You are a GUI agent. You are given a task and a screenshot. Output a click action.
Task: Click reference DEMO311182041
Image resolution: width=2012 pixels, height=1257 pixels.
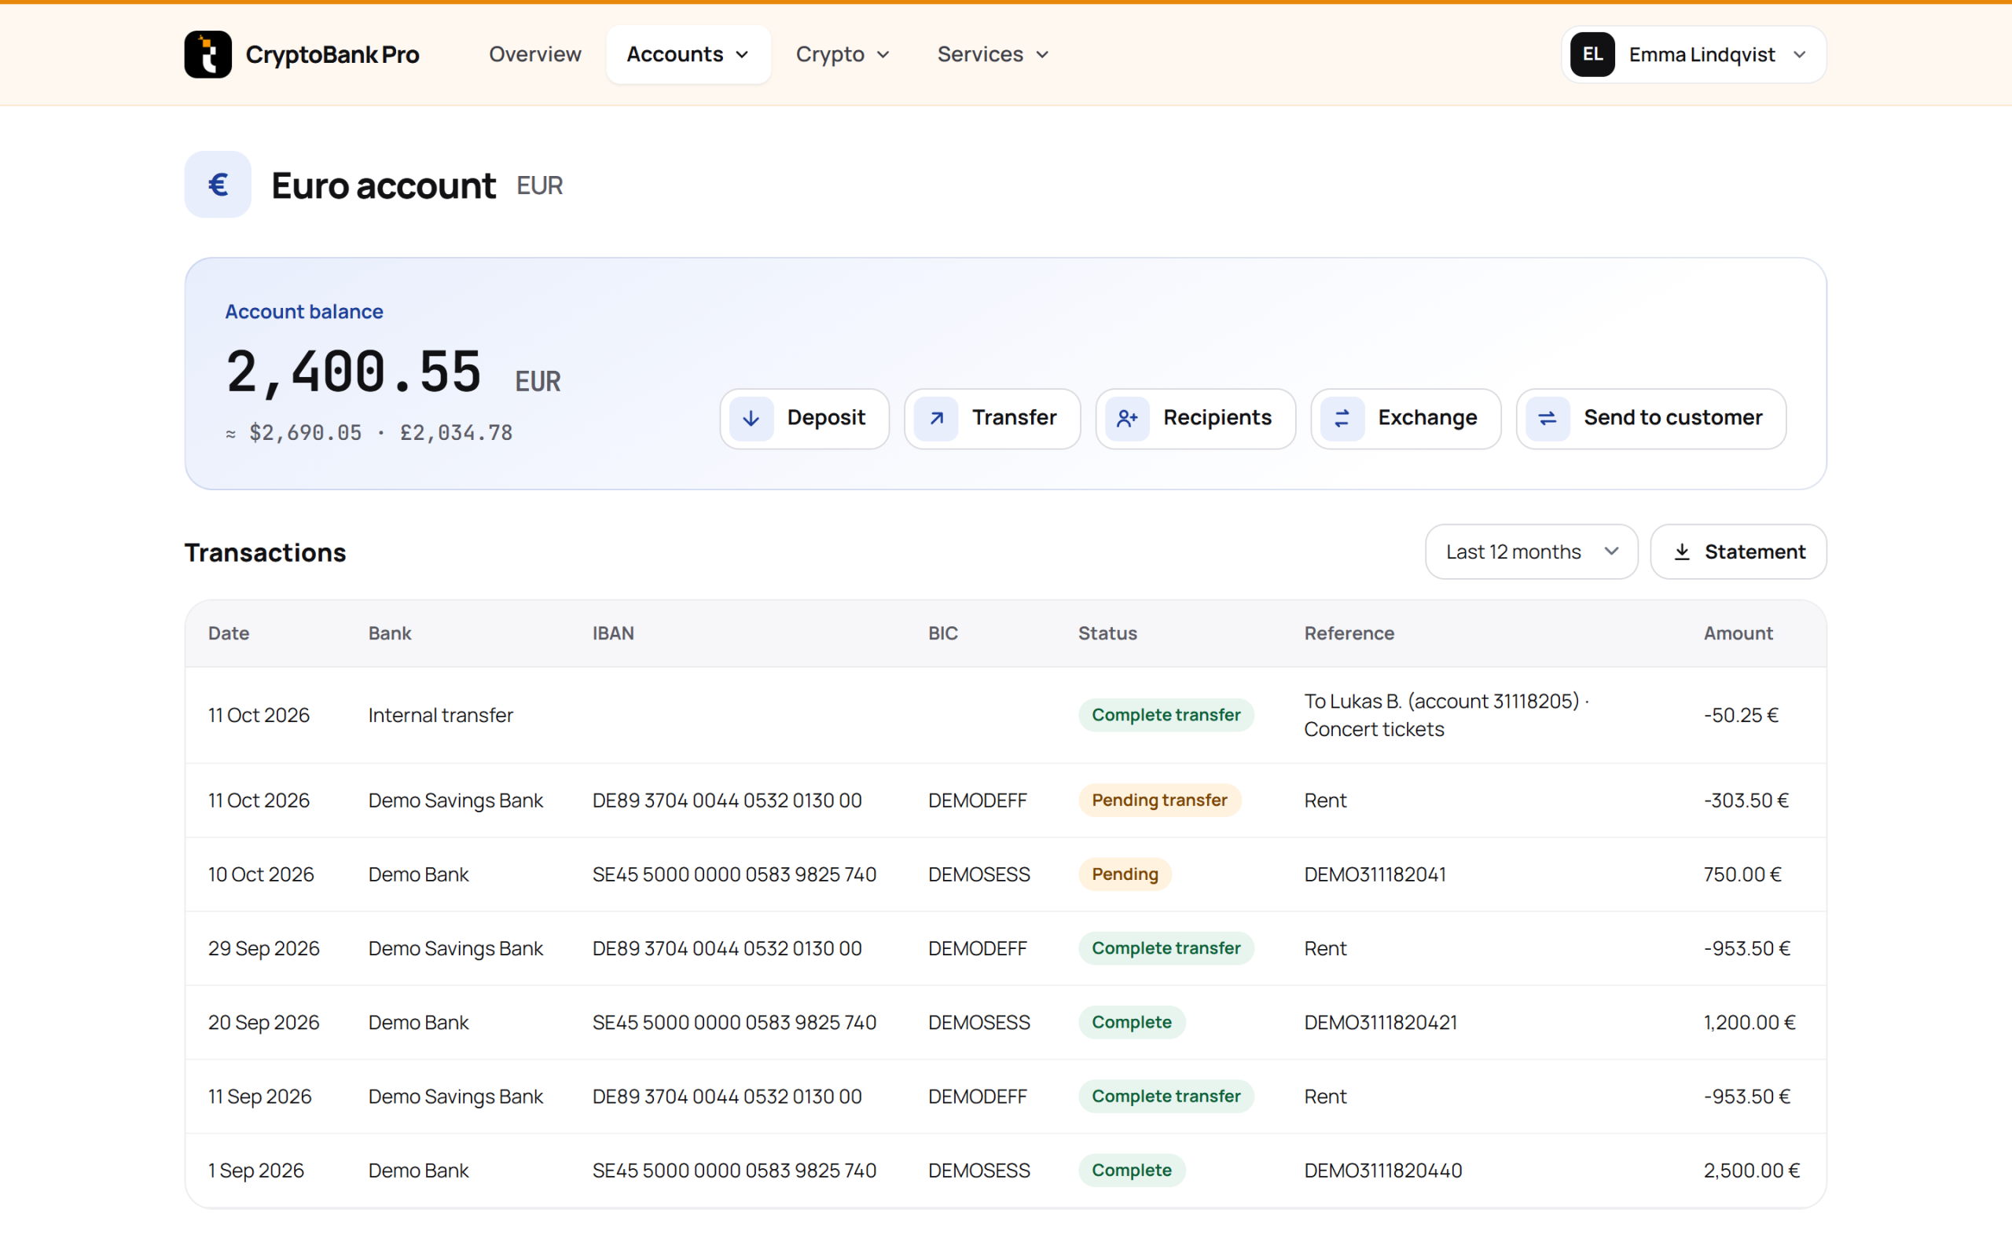1375,874
